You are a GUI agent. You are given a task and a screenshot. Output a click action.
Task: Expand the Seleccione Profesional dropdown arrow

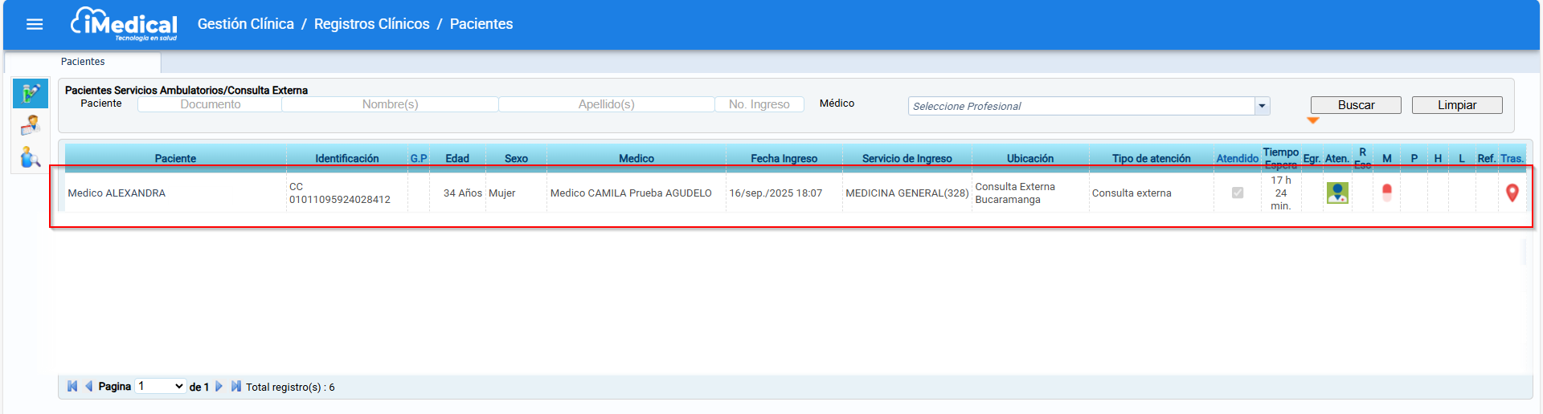(x=1262, y=106)
